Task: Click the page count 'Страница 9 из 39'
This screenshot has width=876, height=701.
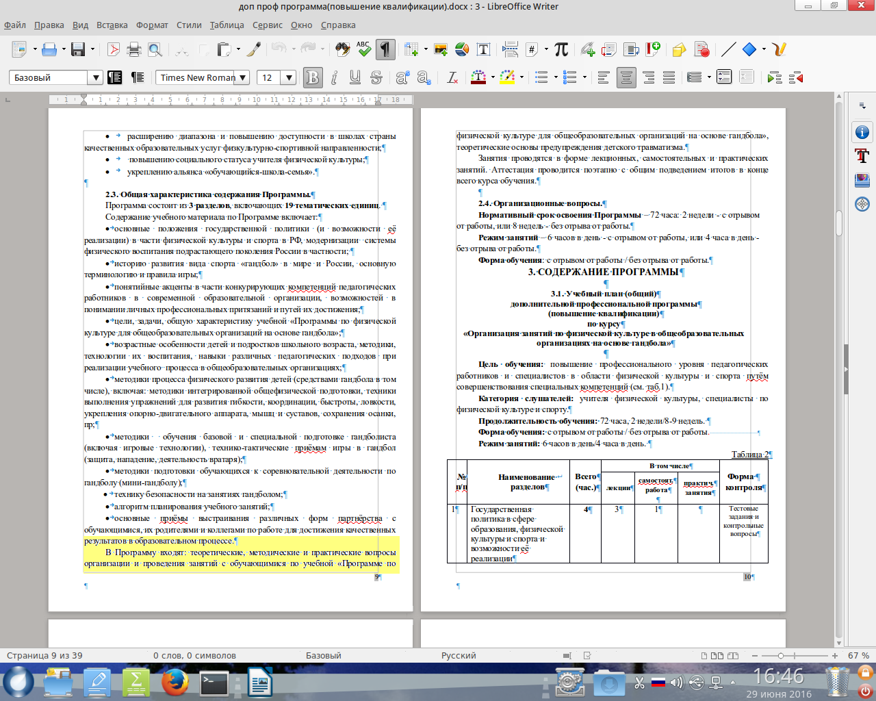Action: [x=44, y=655]
